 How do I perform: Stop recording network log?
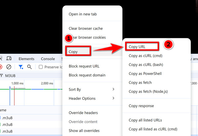tap(1, 67)
